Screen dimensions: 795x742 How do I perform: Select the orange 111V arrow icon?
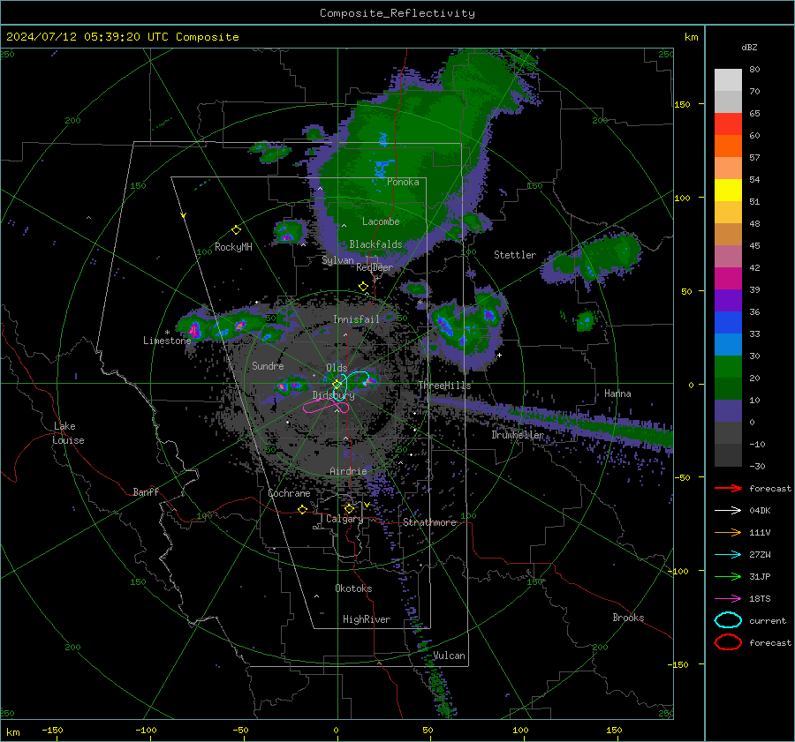[728, 532]
